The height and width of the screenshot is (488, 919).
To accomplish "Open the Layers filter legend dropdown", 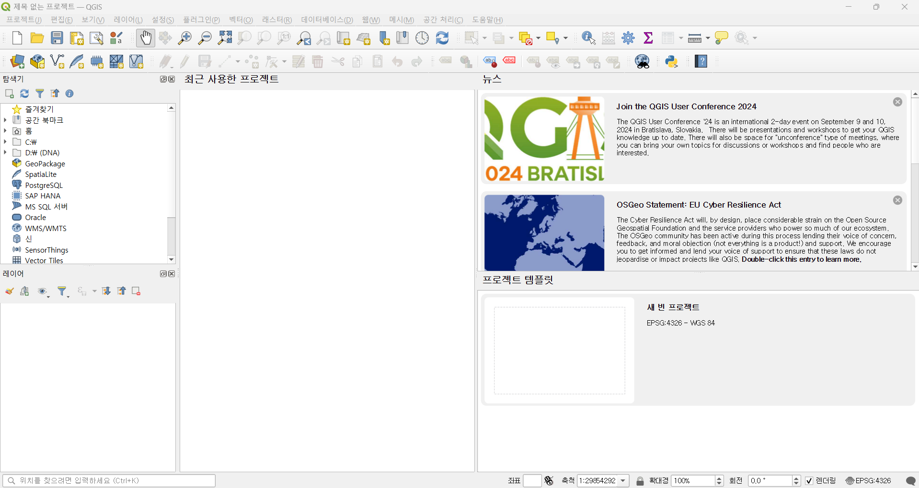I will click(x=63, y=291).
